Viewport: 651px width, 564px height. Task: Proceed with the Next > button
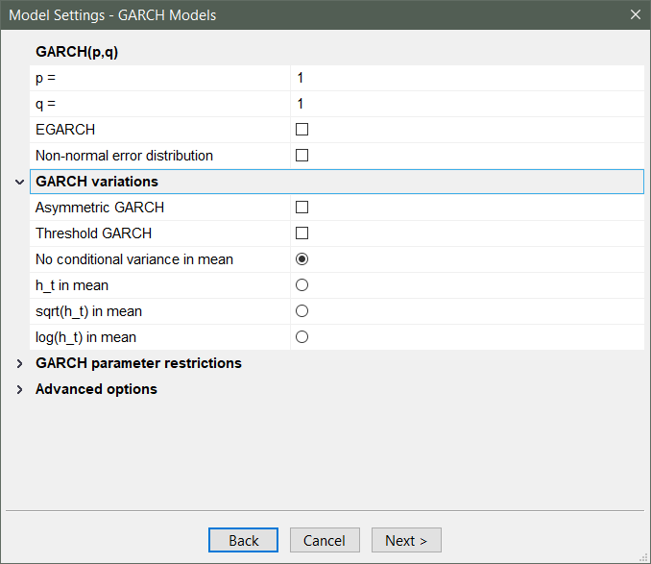tap(406, 541)
